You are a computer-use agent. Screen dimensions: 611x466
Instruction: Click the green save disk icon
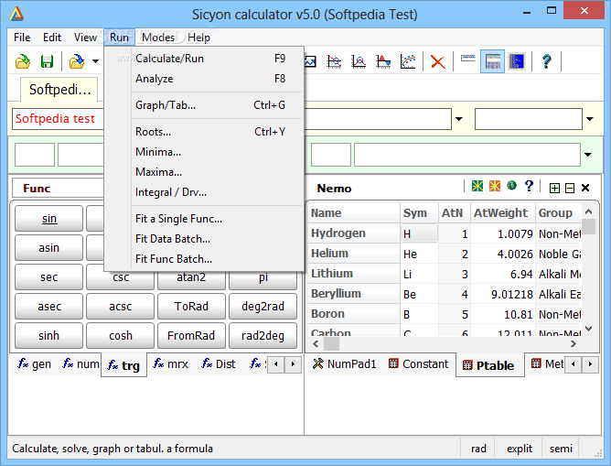48,61
